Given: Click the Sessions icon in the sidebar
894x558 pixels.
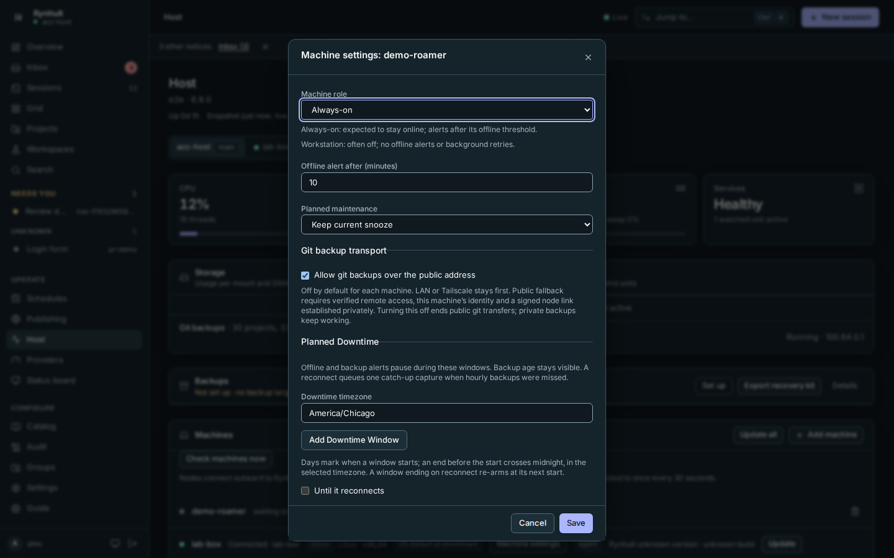Looking at the screenshot, I should [16, 88].
